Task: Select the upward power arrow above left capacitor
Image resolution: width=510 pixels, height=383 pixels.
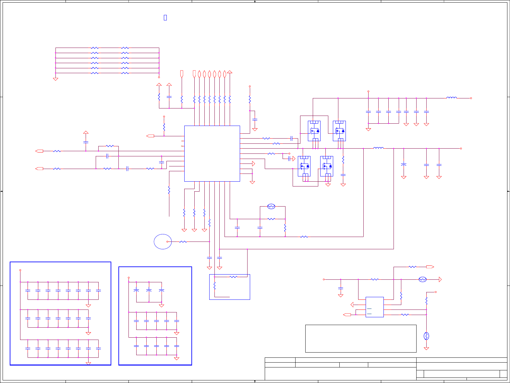Action: click(x=86, y=132)
